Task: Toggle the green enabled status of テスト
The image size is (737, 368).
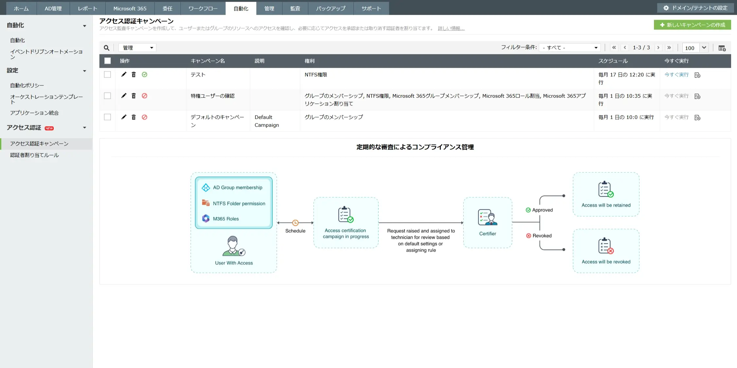Action: tap(145, 75)
